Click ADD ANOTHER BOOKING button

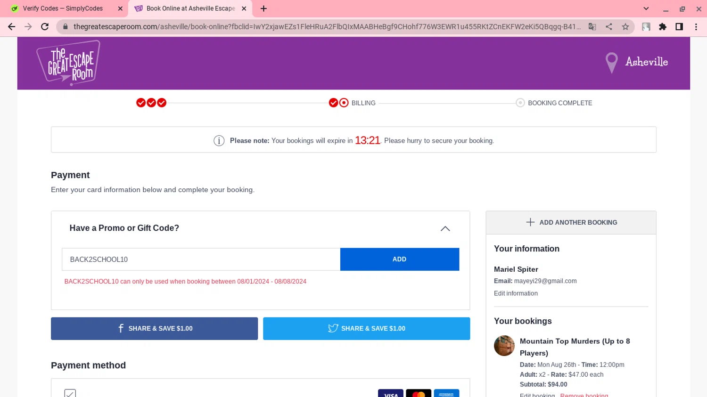(x=571, y=222)
